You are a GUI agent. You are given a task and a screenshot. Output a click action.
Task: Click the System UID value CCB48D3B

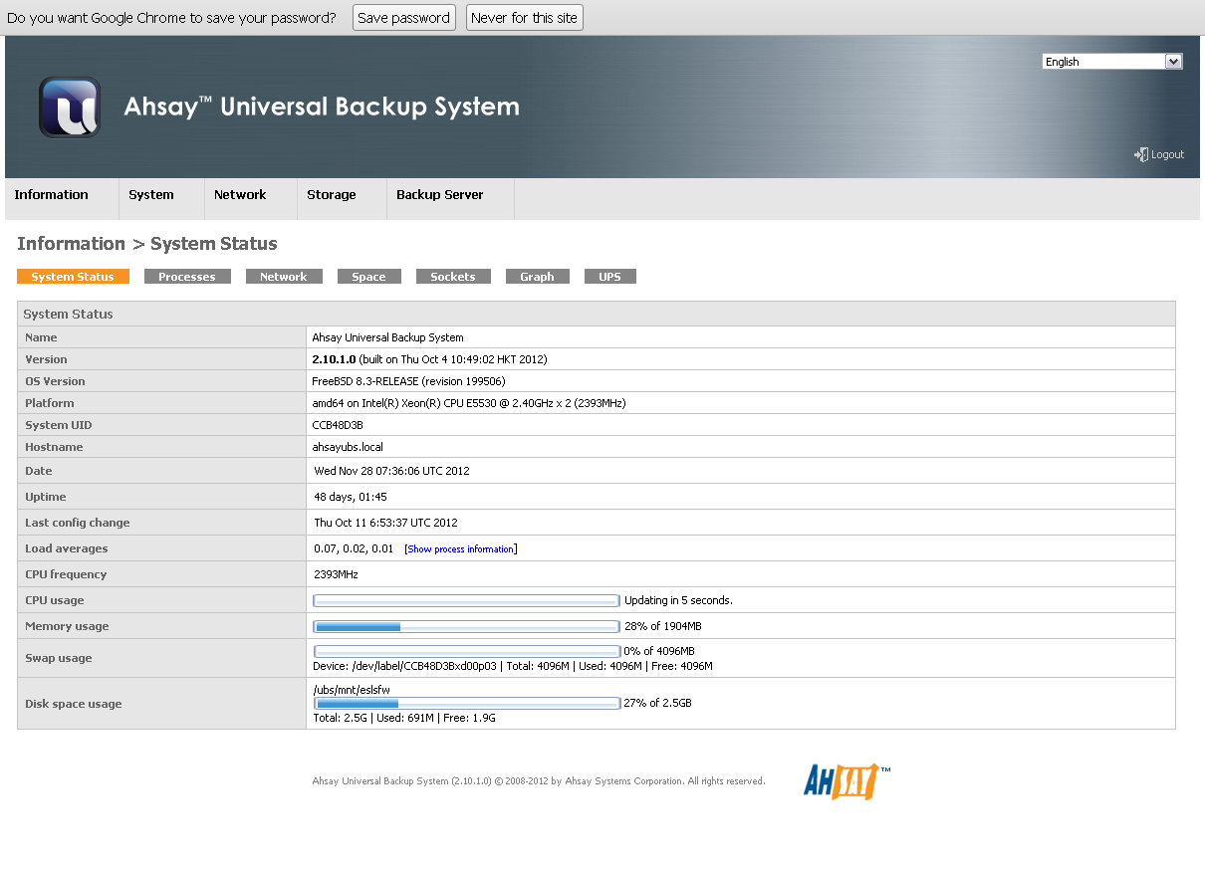338,425
